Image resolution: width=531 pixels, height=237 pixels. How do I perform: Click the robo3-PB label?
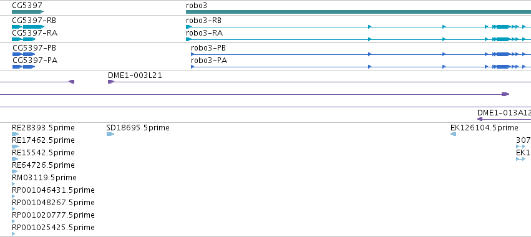click(x=208, y=48)
